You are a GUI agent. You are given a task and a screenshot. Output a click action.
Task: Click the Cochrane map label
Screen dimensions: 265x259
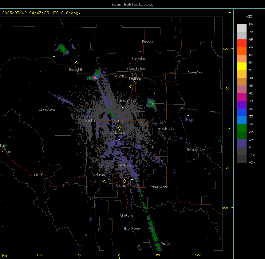(x=99, y=175)
